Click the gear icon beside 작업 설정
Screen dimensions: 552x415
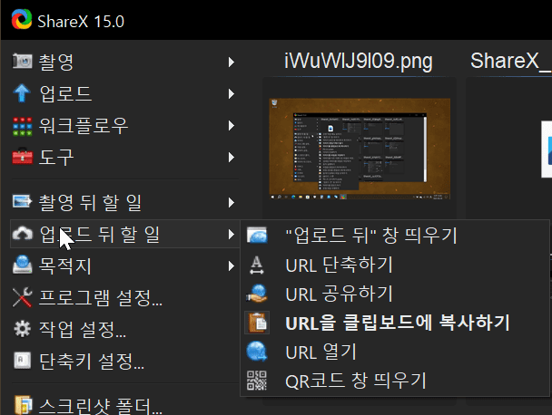[x=22, y=329]
